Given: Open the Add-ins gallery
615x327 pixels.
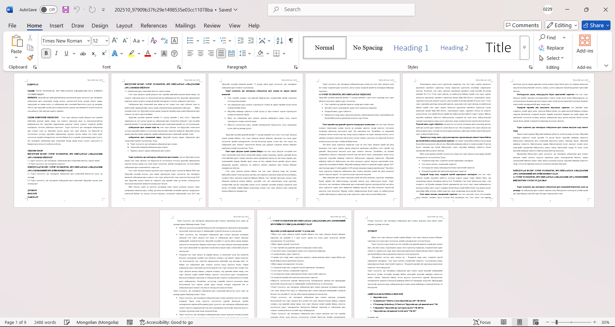Looking at the screenshot, I should pos(585,44).
